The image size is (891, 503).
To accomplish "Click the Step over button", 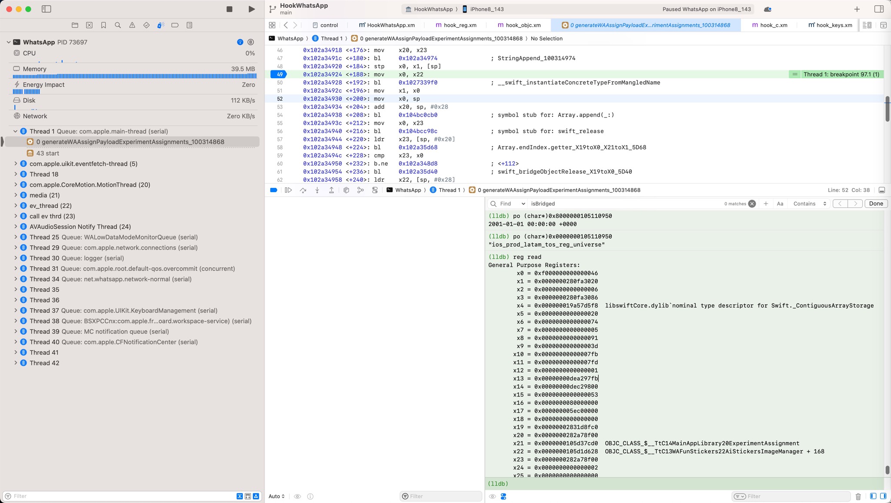I will coord(303,190).
